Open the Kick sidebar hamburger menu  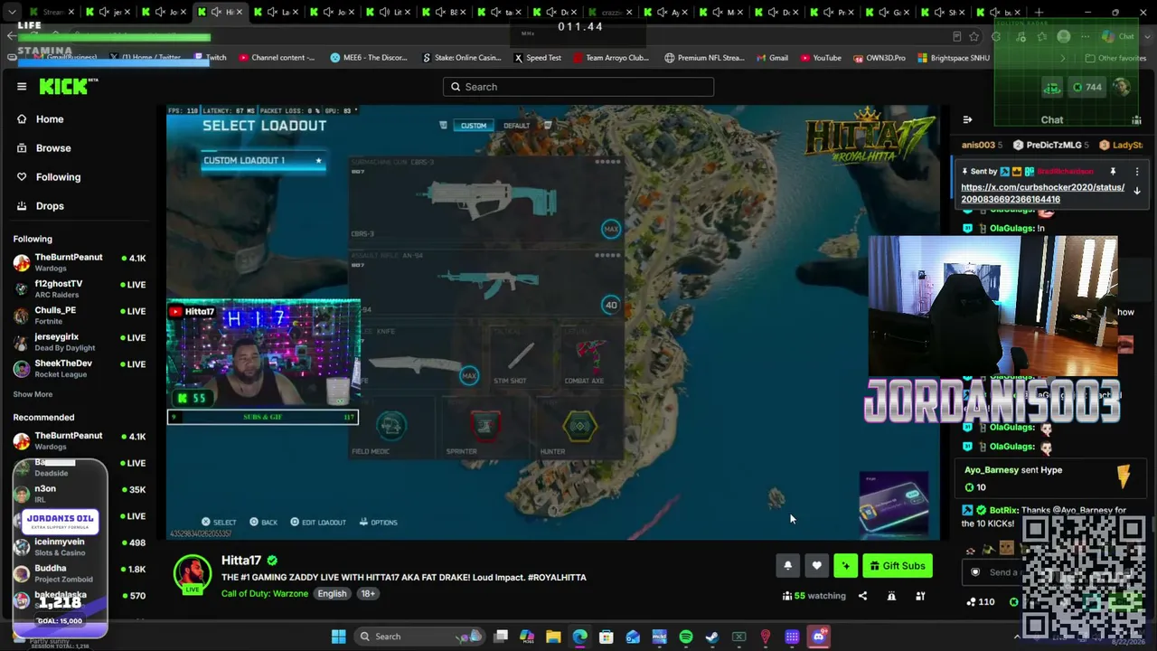[x=22, y=87]
